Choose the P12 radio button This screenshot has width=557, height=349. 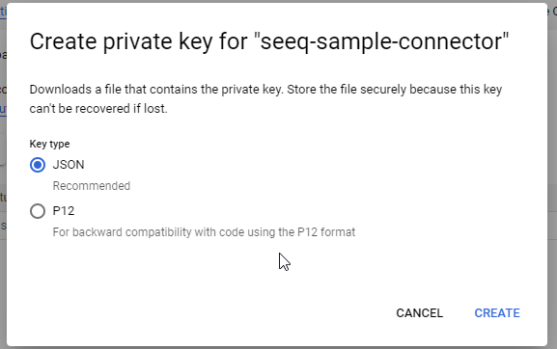[x=38, y=211]
